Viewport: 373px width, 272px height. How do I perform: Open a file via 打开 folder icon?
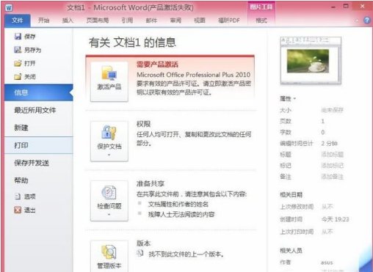click(18, 63)
